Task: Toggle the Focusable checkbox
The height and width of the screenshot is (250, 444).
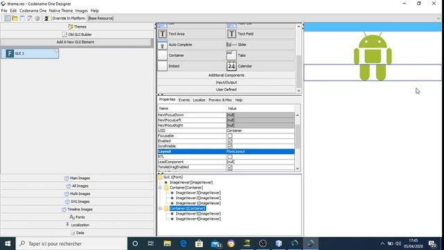Action: 230,136
